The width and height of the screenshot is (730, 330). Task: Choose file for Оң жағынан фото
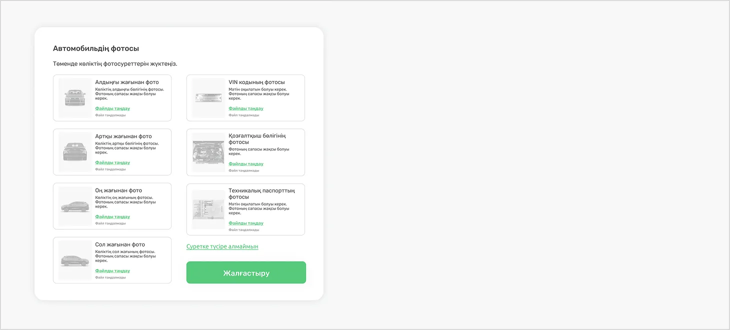coord(112,216)
